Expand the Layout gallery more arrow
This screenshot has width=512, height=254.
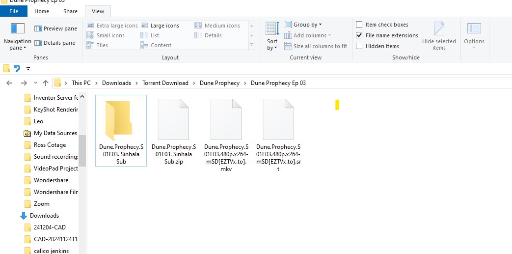pyautogui.click(x=251, y=45)
